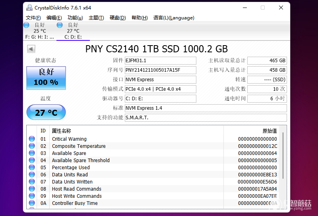Click the status dot for Critical Warning
Image resolution: width=318 pixels, height=216 pixels.
point(32,139)
